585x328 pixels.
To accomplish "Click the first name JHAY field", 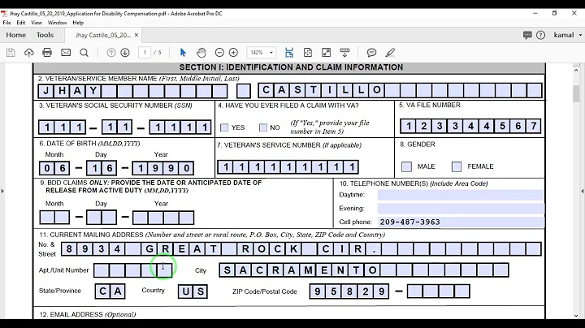I will [132, 91].
